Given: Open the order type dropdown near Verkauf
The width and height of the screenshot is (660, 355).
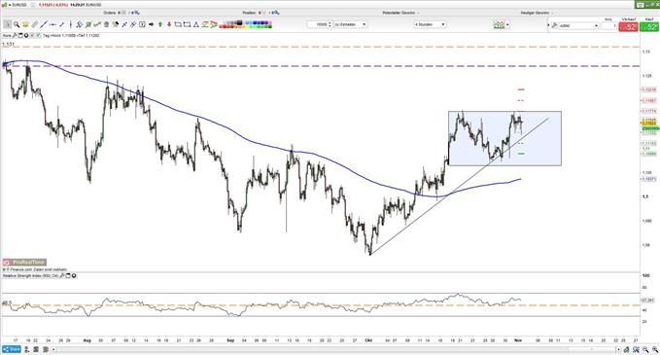Looking at the screenshot, I should (579, 25).
